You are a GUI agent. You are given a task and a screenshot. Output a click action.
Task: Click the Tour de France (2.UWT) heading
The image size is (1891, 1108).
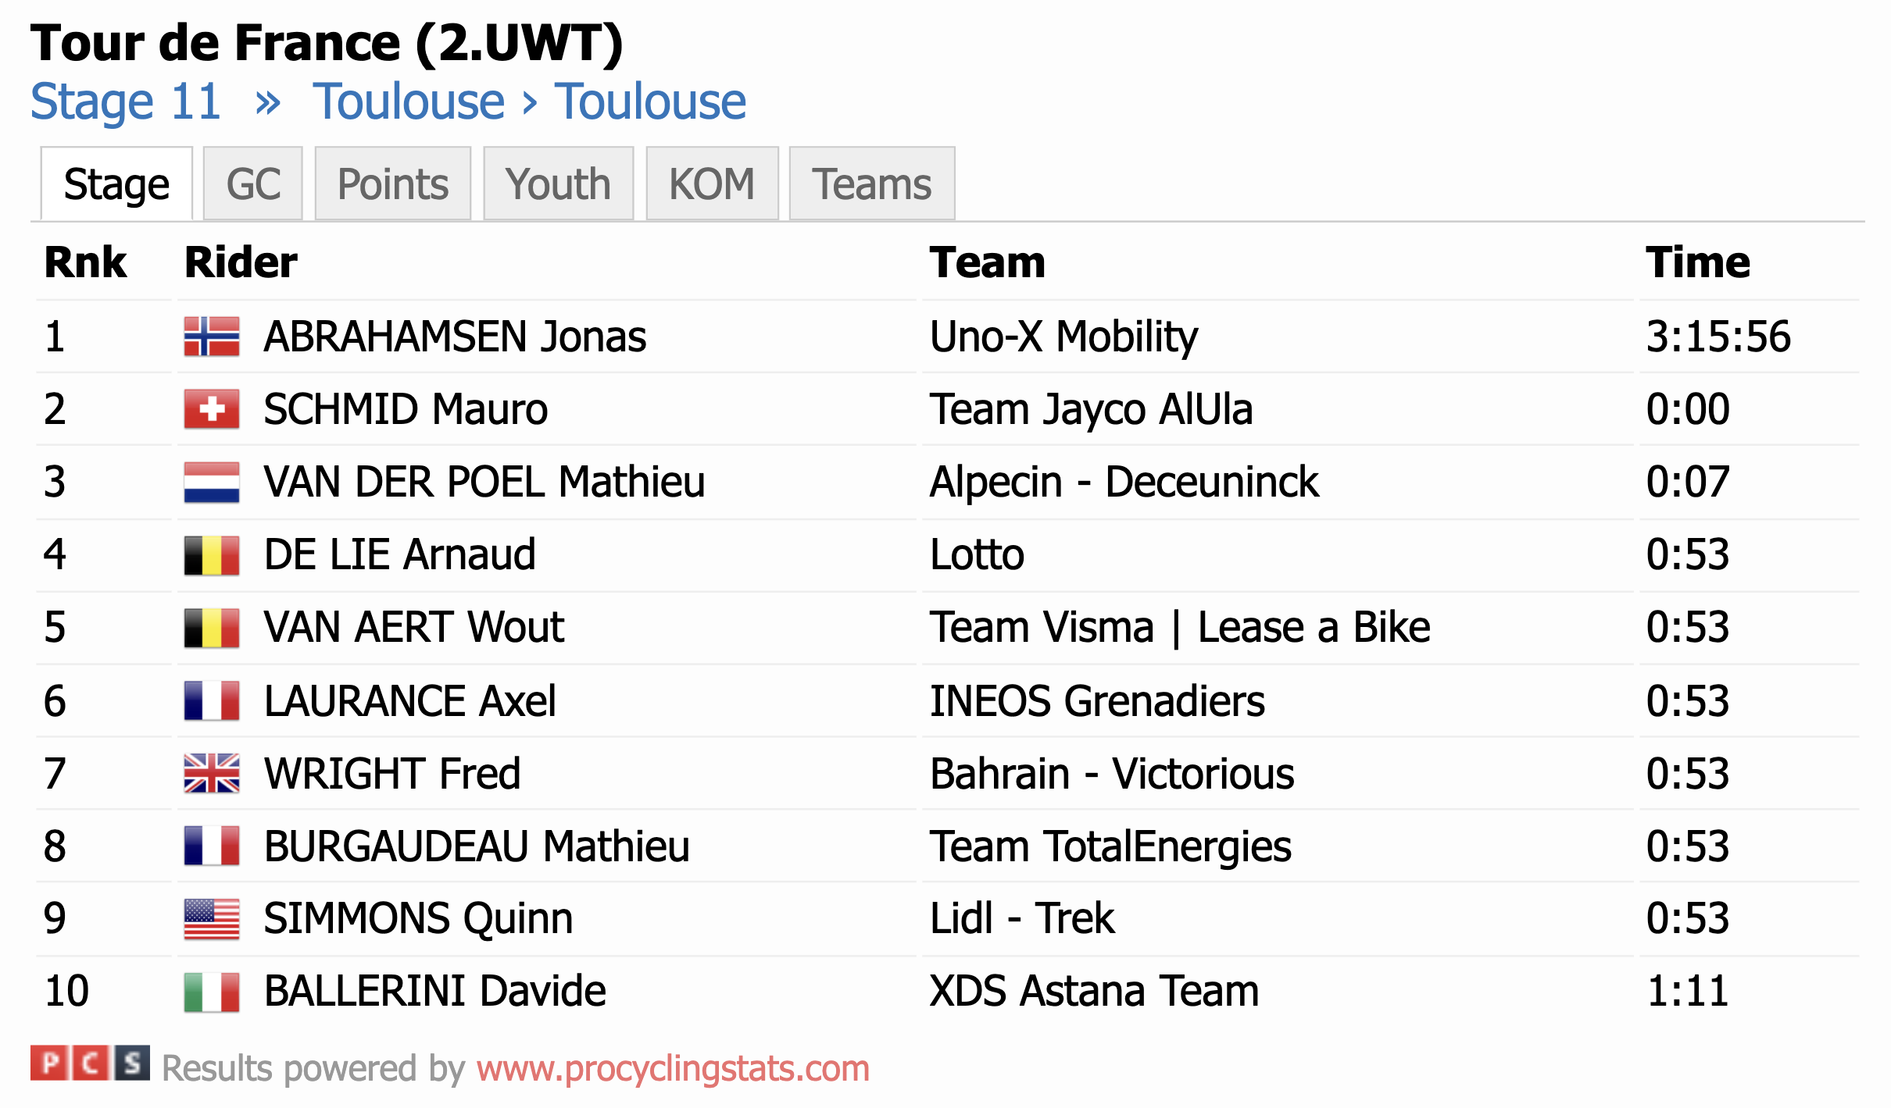pos(327,42)
